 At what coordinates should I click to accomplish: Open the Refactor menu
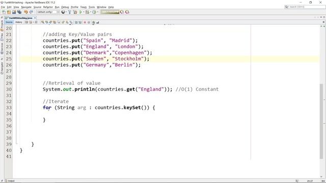[48, 7]
